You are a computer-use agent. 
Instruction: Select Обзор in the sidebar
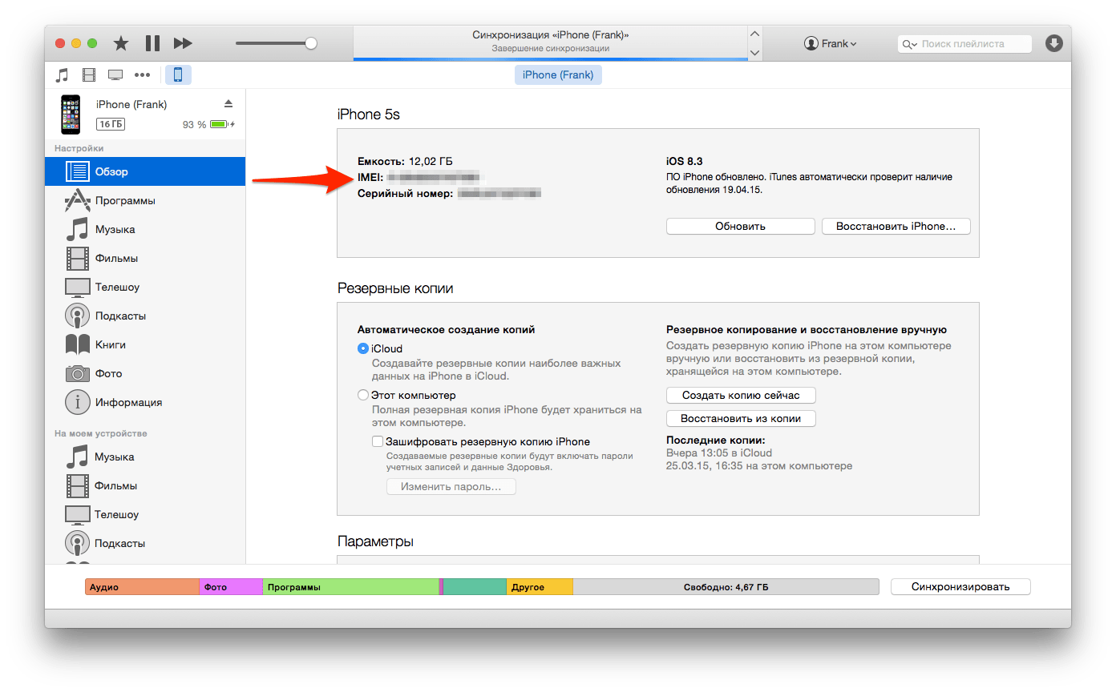point(145,171)
